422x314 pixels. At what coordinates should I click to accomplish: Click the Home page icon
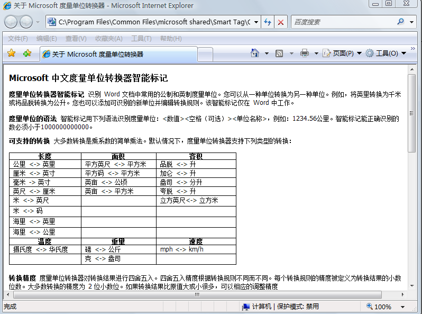click(x=254, y=53)
